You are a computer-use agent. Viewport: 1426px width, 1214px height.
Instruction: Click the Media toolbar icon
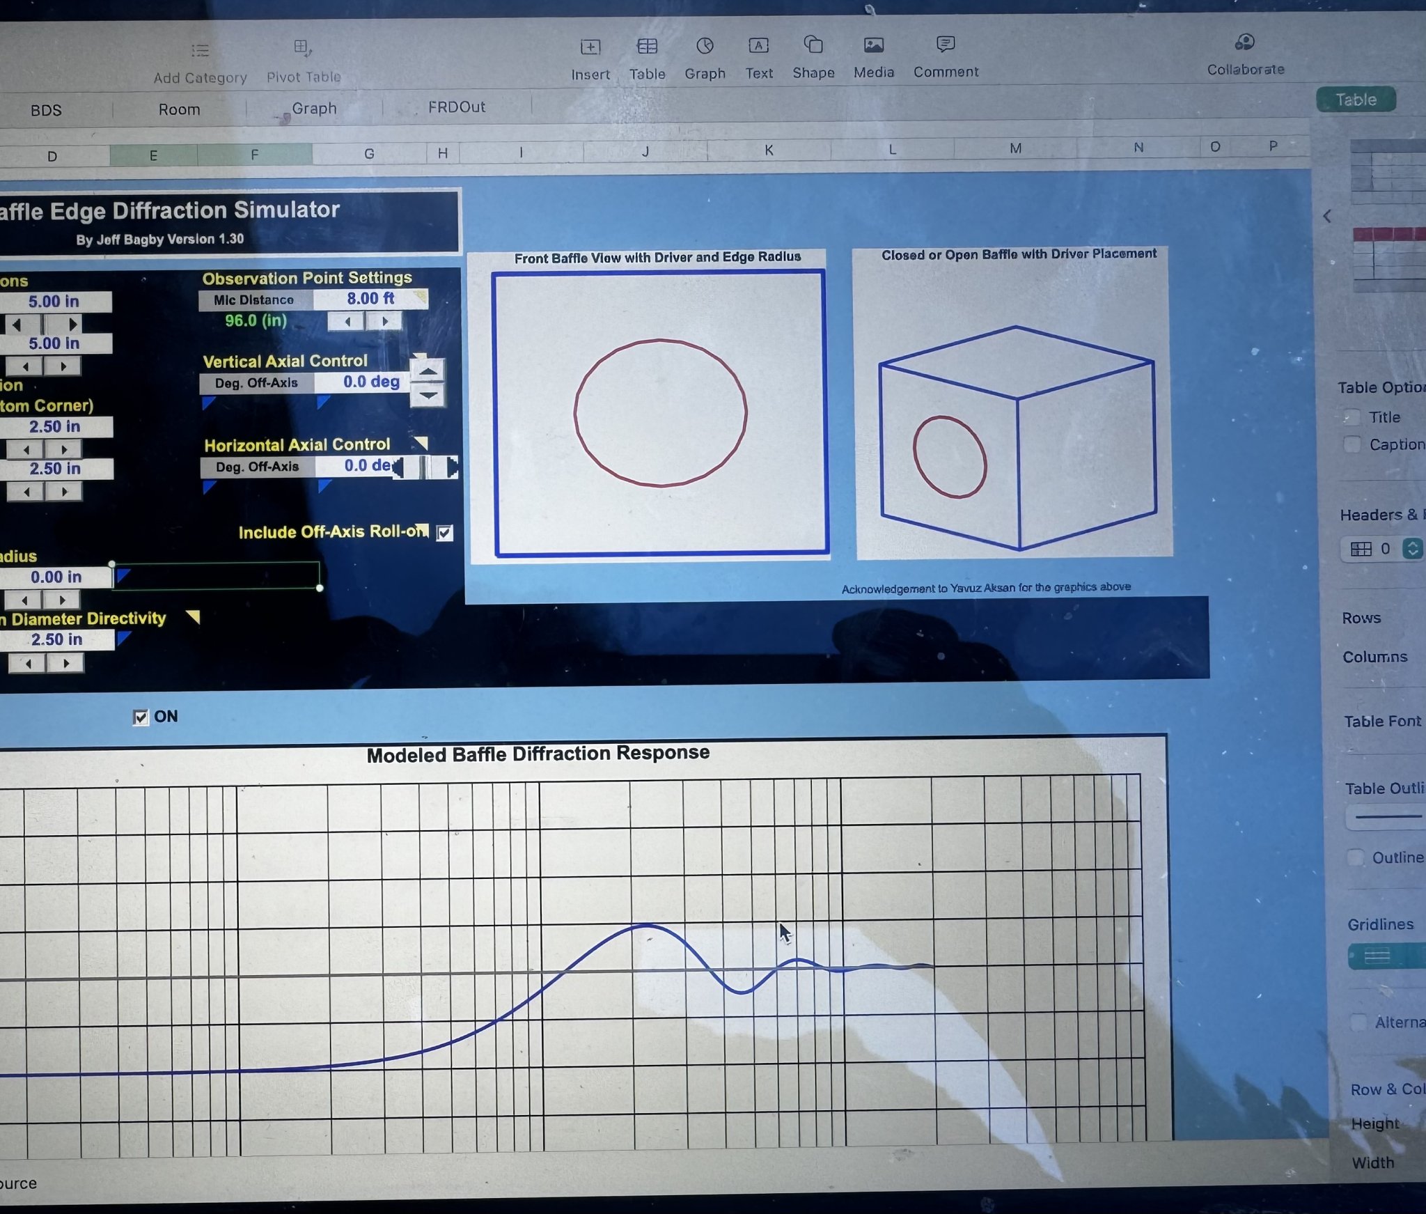[874, 45]
